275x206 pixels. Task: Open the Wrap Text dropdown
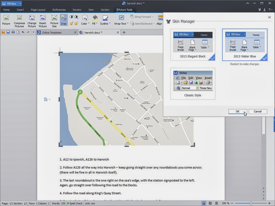pos(121,20)
